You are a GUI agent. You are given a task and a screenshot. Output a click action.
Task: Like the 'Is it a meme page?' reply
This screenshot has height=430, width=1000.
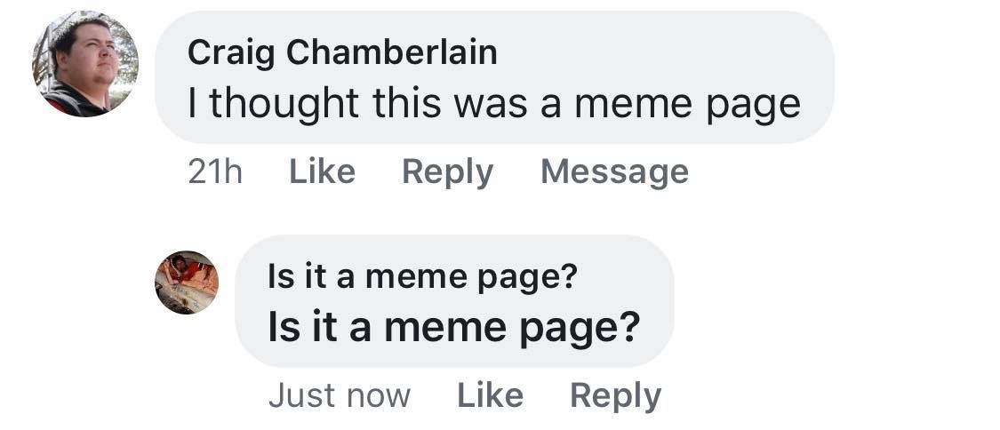[490, 395]
